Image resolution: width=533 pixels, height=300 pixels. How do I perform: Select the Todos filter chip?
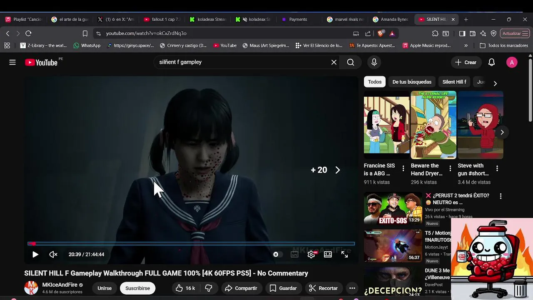pyautogui.click(x=375, y=82)
